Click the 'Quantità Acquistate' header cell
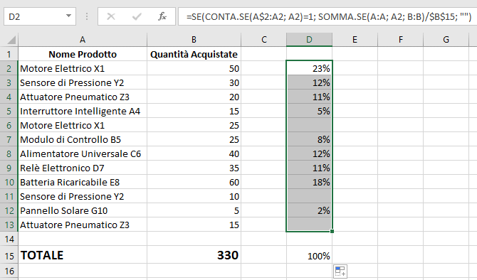This screenshot has width=477, height=280. pos(194,54)
